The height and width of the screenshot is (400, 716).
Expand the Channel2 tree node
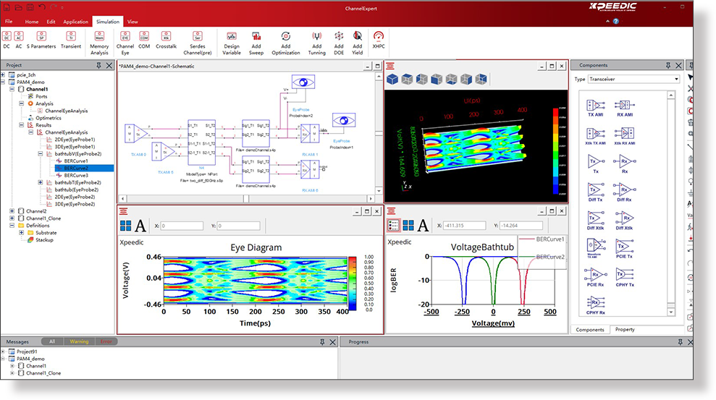(x=12, y=210)
